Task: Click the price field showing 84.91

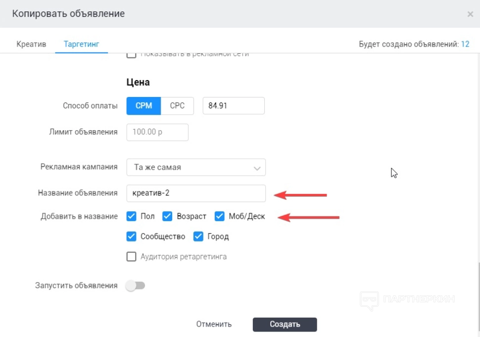Action: click(233, 105)
